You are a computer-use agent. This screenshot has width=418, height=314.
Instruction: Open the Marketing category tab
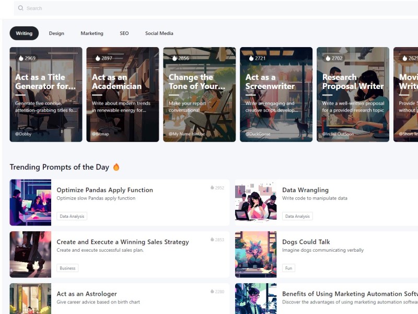[x=92, y=33]
